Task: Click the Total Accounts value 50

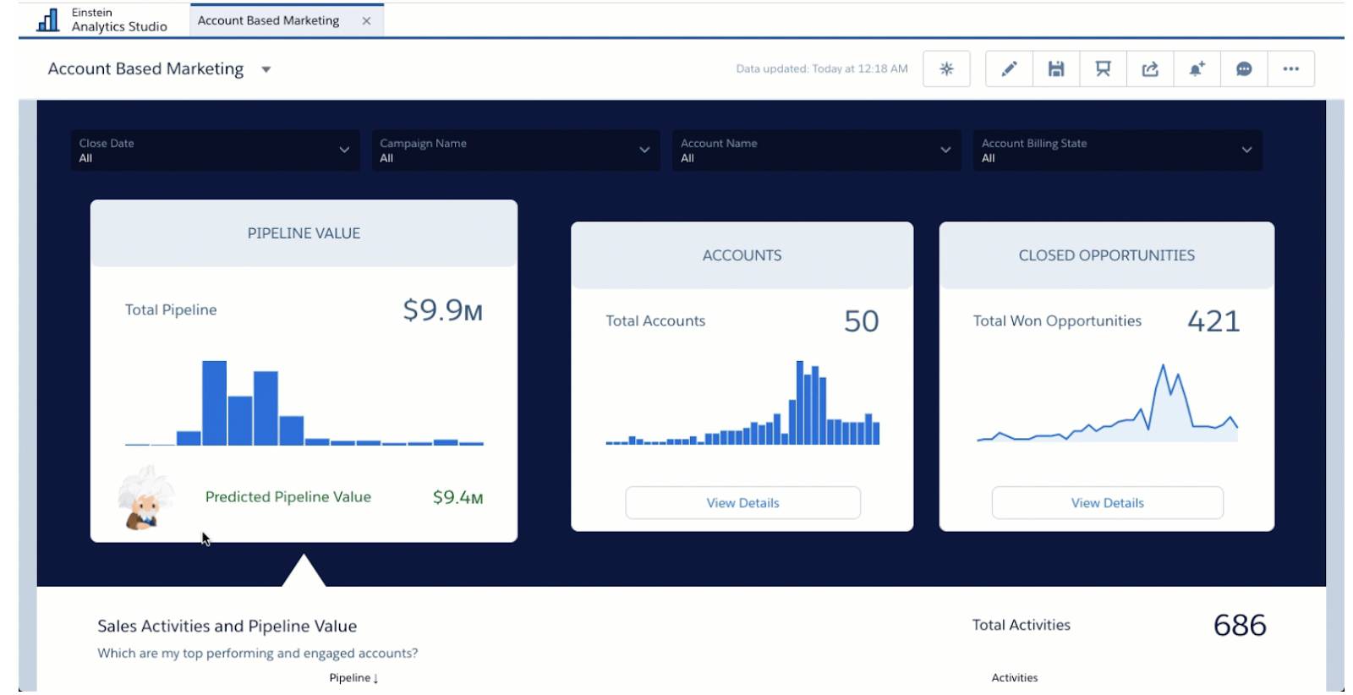Action: 862,321
